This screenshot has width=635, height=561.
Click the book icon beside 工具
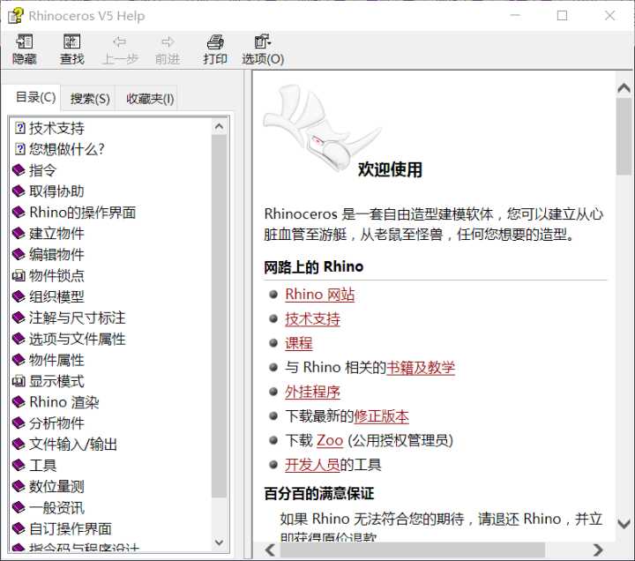[19, 465]
